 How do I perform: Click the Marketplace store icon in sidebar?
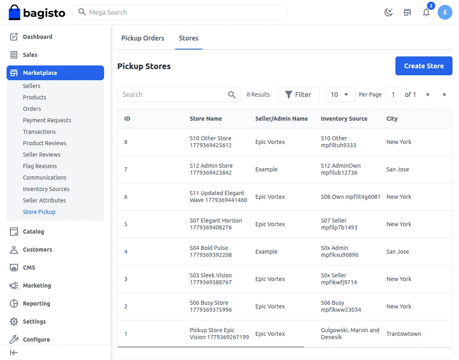(14, 73)
